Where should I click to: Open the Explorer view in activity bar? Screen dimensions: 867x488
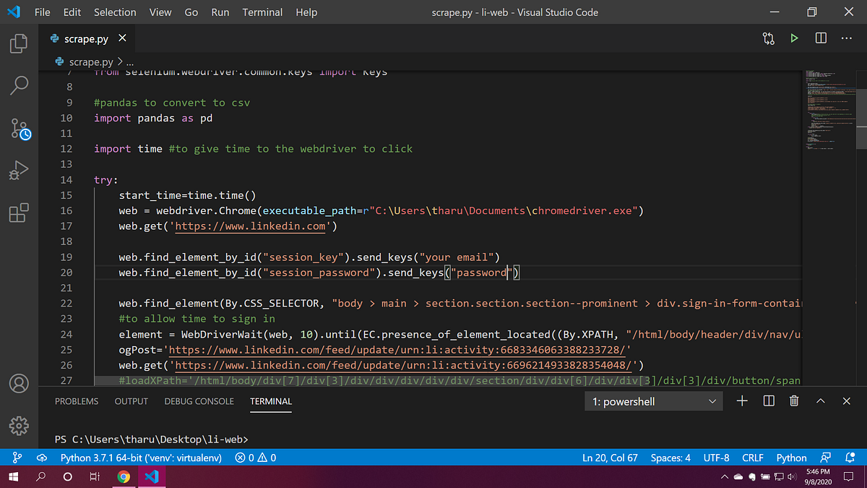coord(19,44)
